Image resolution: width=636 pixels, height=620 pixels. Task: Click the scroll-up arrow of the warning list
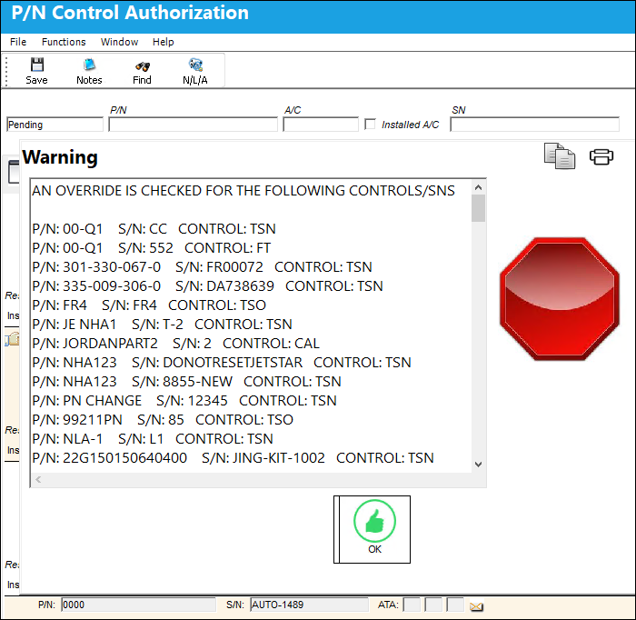[x=478, y=187]
